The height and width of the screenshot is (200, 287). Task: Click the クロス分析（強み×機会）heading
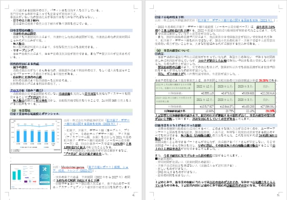point(27,90)
